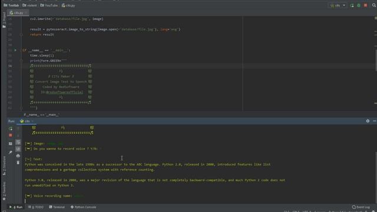
Task: Click the green Debug icon in the top toolbar
Action: (x=359, y=5)
